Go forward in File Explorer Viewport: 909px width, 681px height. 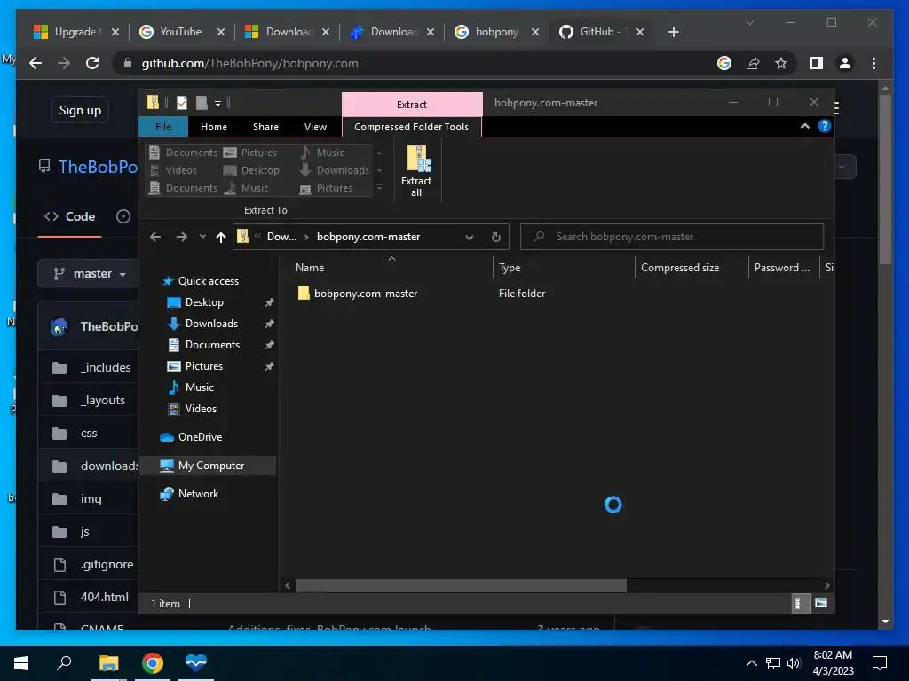181,237
